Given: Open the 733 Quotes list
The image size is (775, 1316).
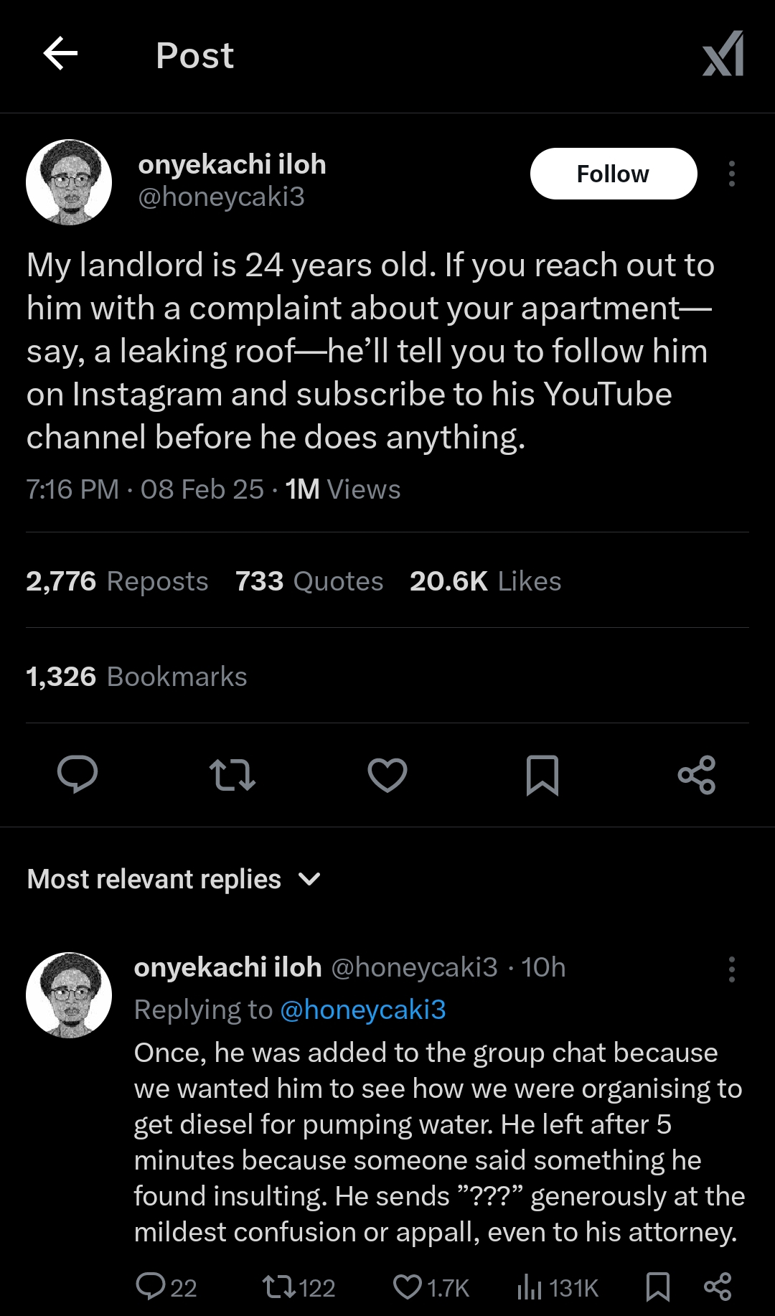Looking at the screenshot, I should (309, 581).
